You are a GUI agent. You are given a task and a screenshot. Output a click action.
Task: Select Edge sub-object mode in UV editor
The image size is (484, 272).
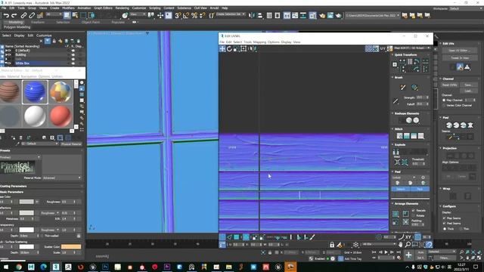[229, 237]
